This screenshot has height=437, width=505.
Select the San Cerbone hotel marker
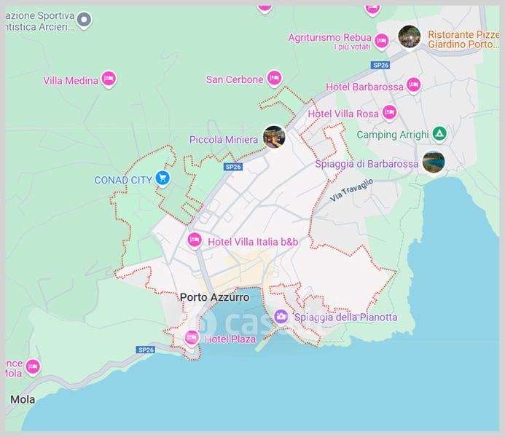(274, 78)
